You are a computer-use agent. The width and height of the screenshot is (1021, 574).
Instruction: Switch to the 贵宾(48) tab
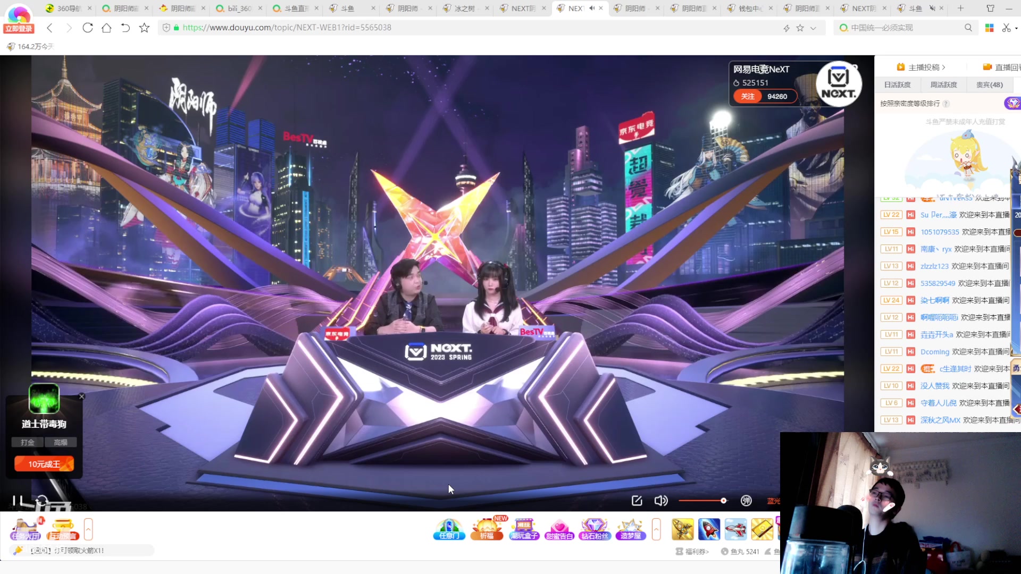click(989, 85)
